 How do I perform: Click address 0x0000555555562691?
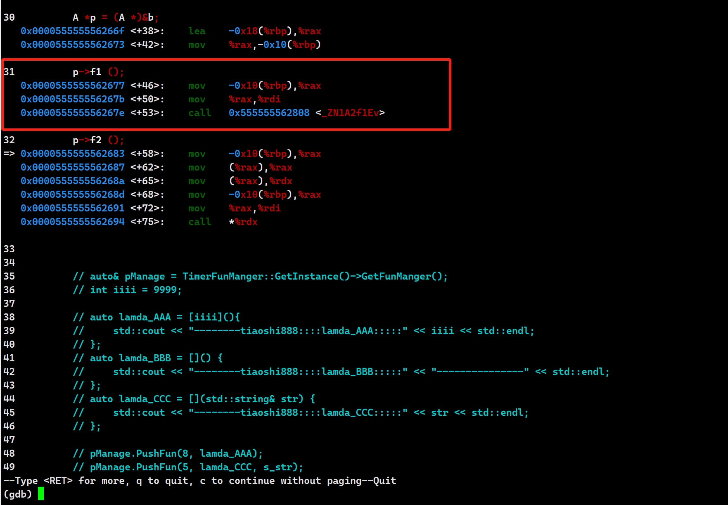coord(72,208)
